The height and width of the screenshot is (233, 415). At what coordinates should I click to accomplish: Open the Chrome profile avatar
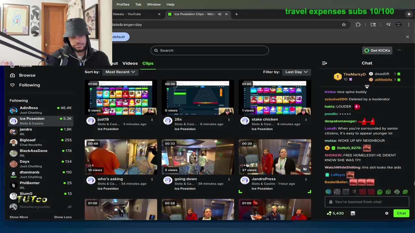[x=399, y=25]
